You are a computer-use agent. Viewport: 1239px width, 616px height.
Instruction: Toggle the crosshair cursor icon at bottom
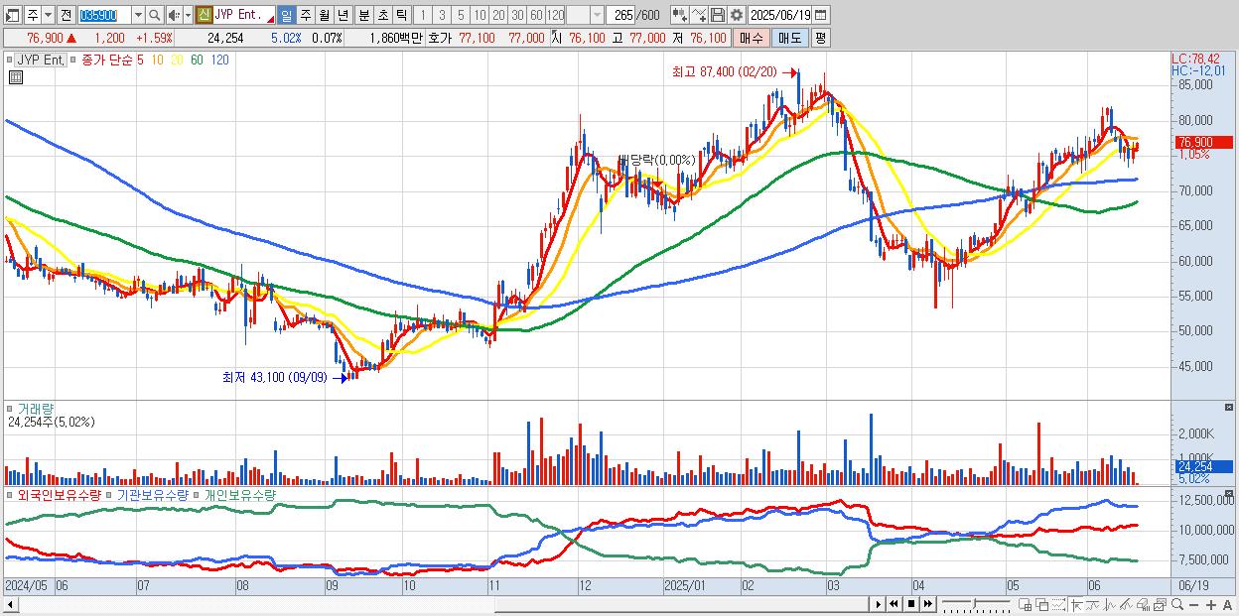pyautogui.click(x=1076, y=605)
